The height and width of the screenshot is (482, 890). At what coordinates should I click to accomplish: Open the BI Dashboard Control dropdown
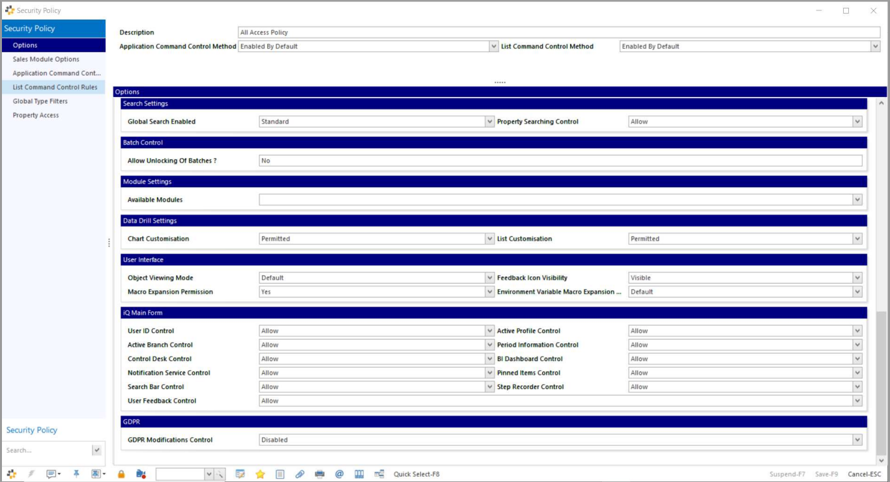pyautogui.click(x=857, y=359)
